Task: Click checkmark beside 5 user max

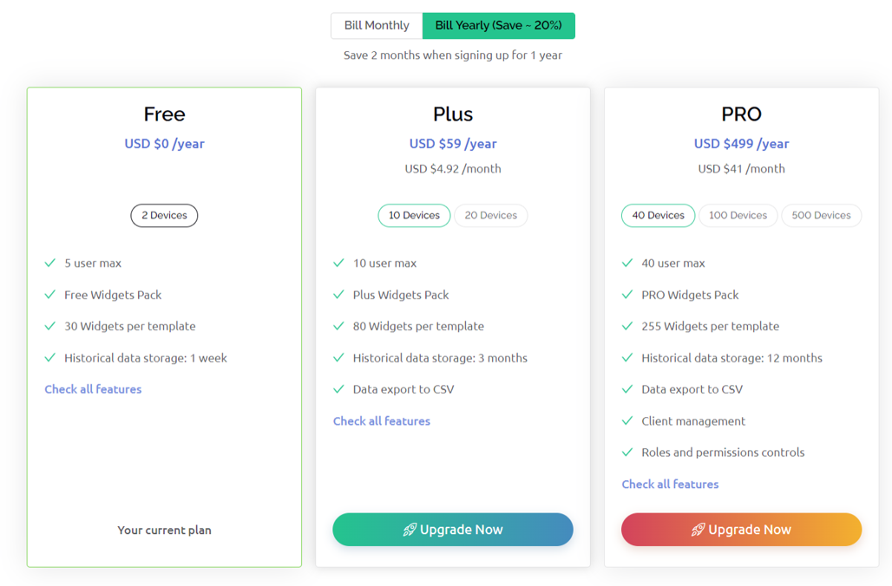Action: point(50,263)
